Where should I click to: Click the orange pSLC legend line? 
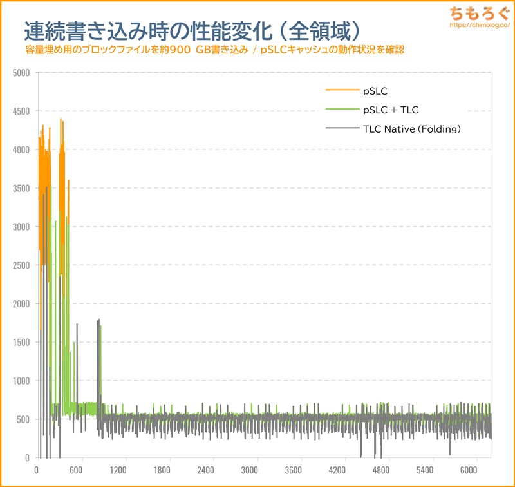coord(340,91)
